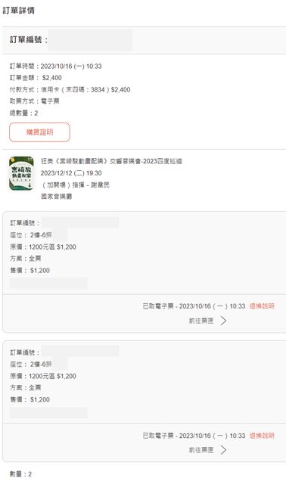The image size is (286, 484).
Task: Click the order amount $2,400 line
Action: click(36, 78)
